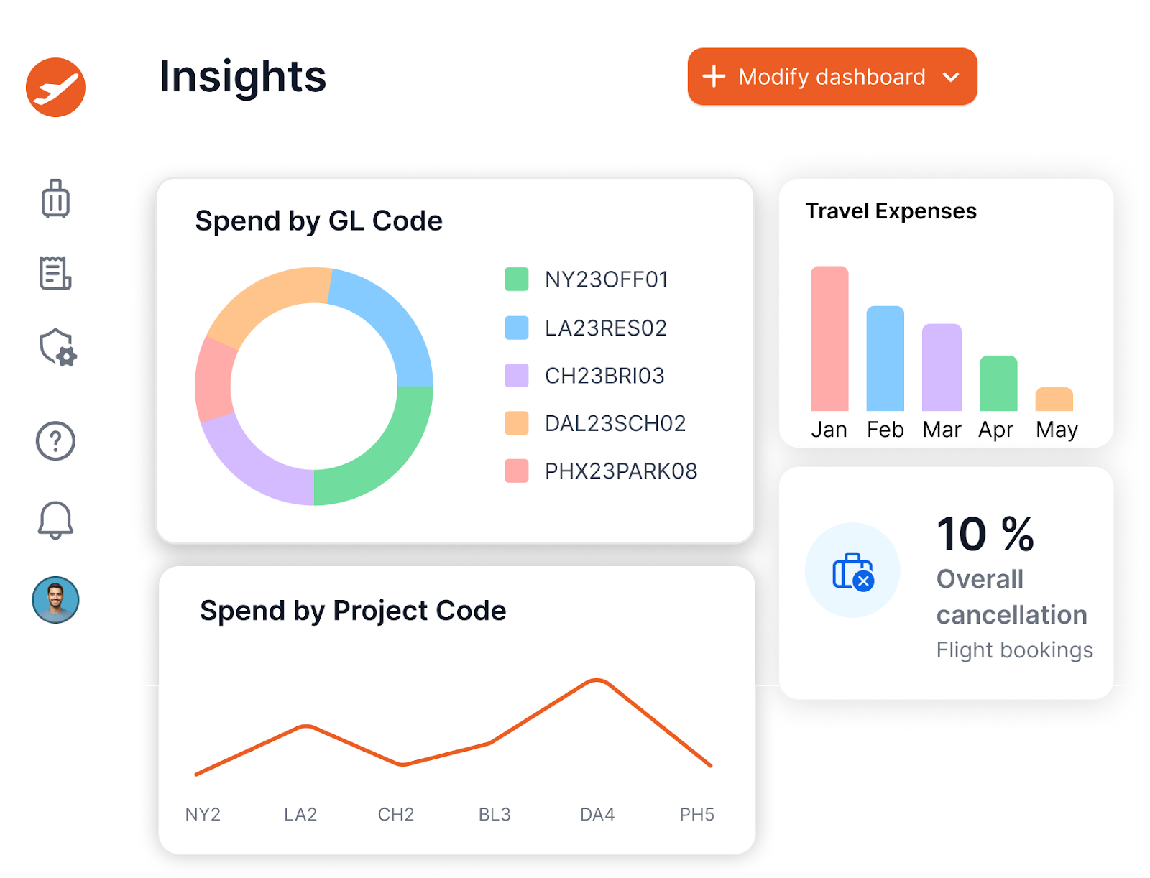Image resolution: width=1150 pixels, height=878 pixels.
Task: Click the orange airplane logo
Action: [x=55, y=87]
